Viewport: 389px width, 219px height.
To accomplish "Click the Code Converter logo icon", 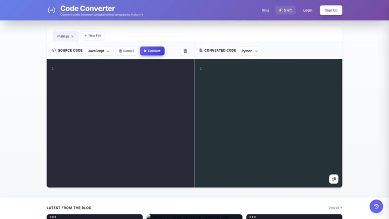I will click(51, 10).
